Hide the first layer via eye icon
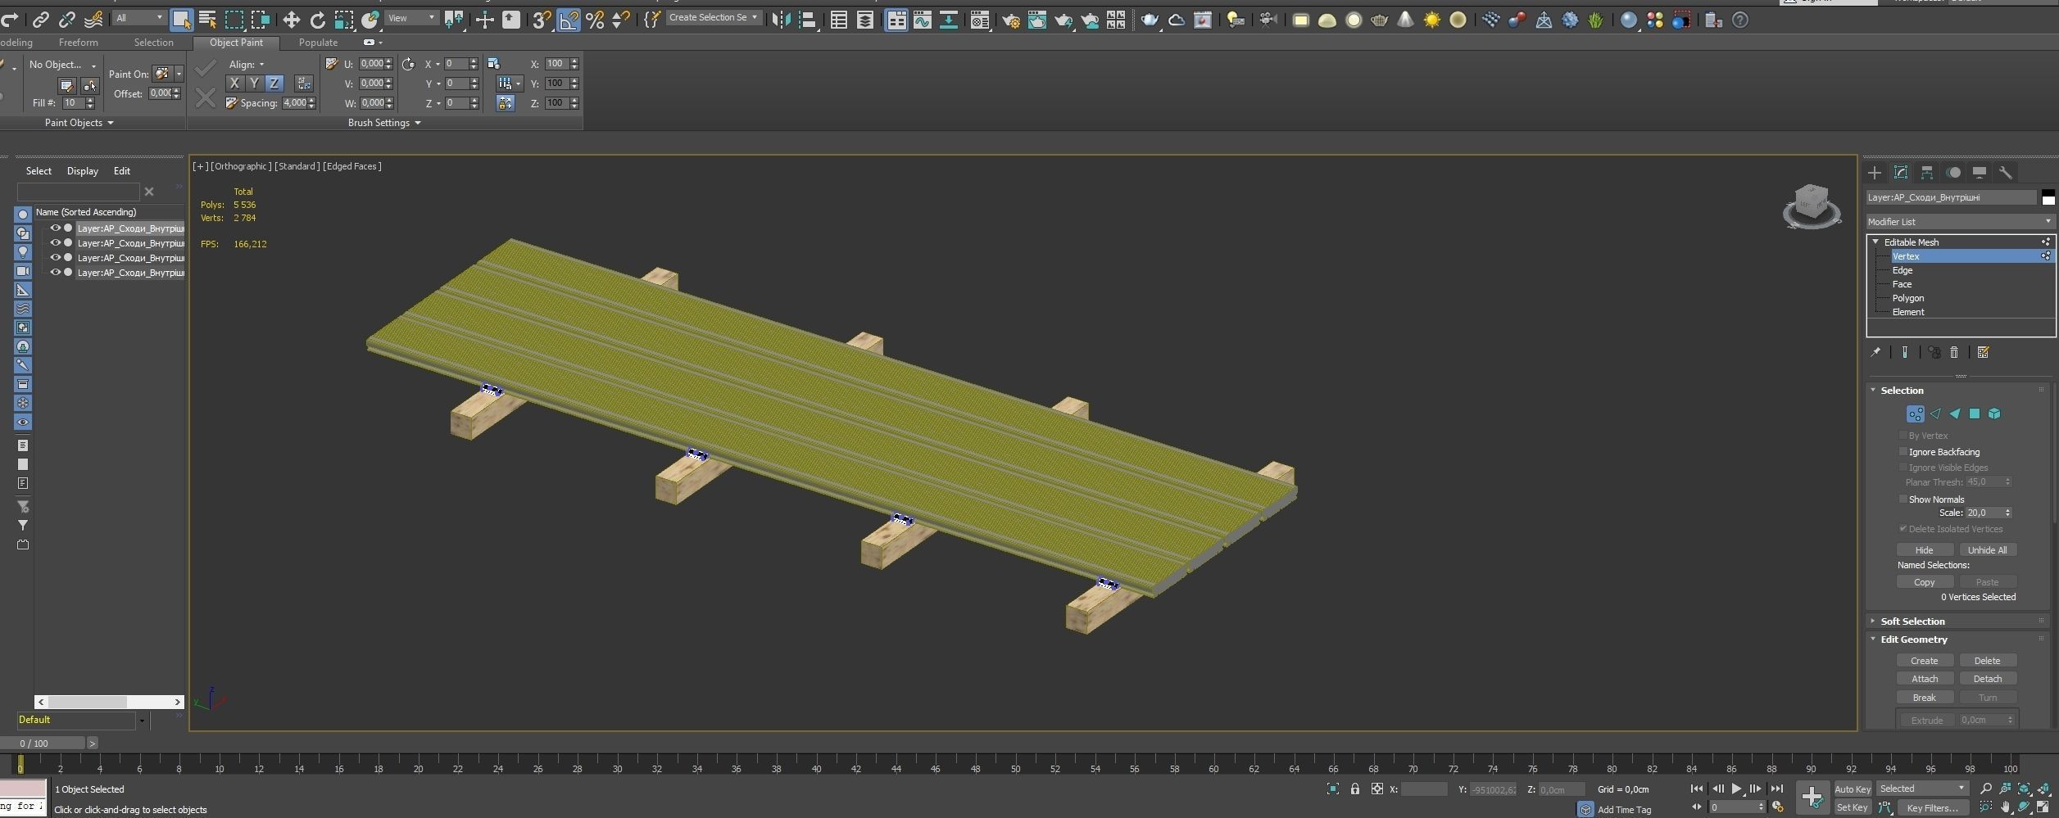The width and height of the screenshot is (2059, 818). 56,228
